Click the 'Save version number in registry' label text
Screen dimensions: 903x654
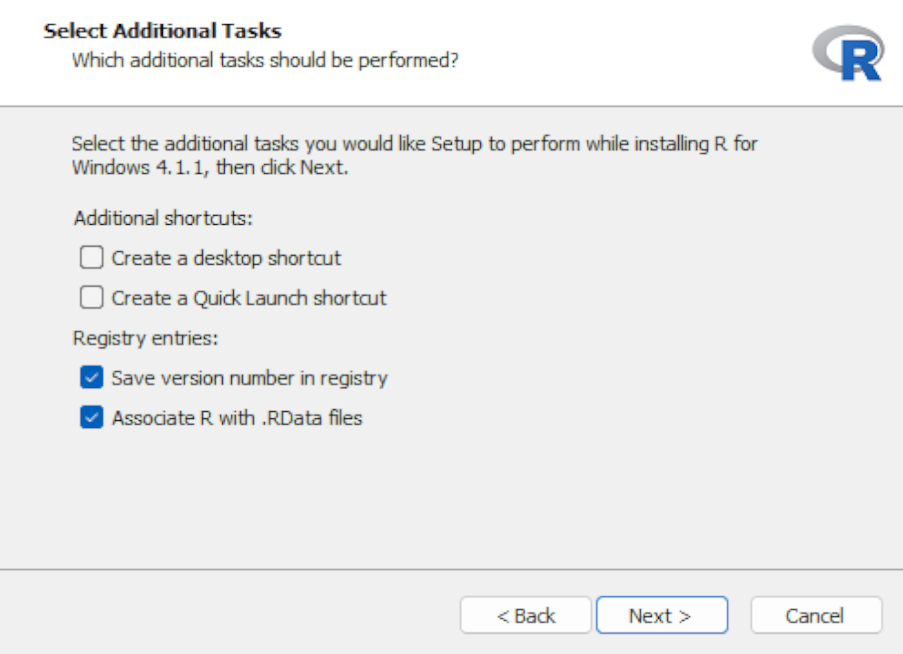[x=249, y=378]
